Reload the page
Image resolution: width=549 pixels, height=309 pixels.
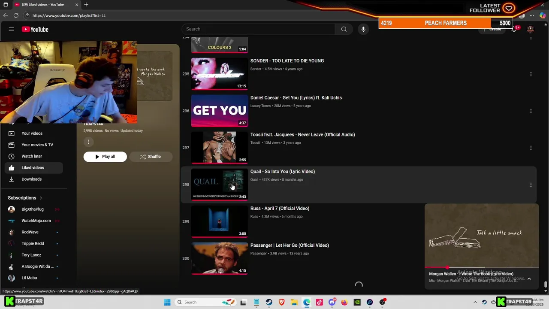coord(16,15)
